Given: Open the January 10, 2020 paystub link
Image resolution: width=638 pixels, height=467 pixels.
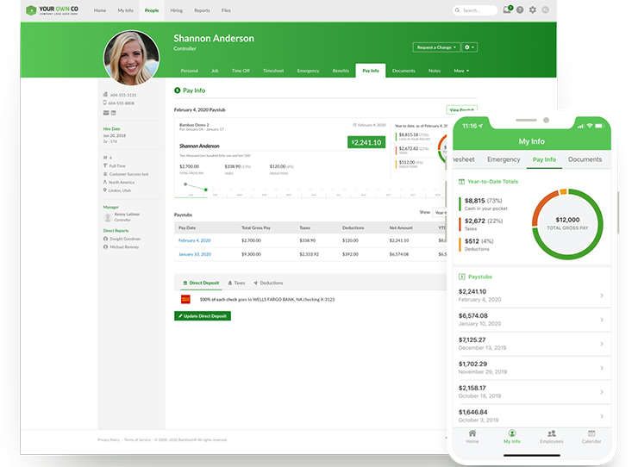Looking at the screenshot, I should (x=195, y=254).
